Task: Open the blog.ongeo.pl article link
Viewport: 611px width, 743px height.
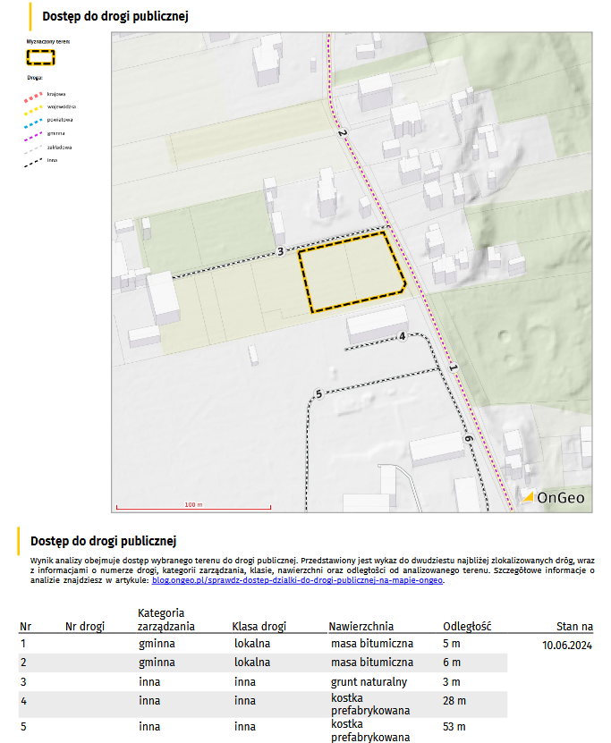Action: (x=297, y=579)
